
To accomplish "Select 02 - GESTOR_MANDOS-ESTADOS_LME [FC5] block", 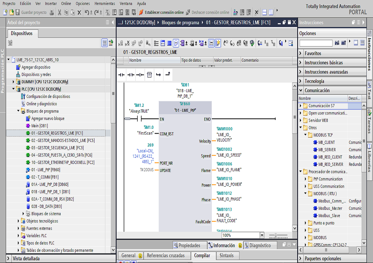I will pyautogui.click(x=63, y=140).
